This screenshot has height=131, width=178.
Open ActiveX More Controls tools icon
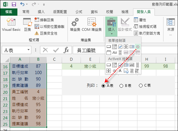[x=137, y=71]
